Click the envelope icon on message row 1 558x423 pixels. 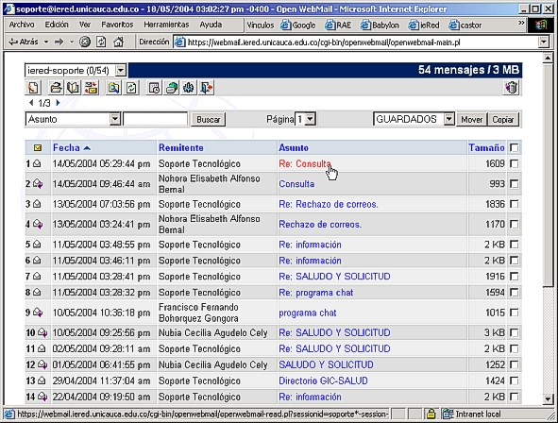(37, 163)
